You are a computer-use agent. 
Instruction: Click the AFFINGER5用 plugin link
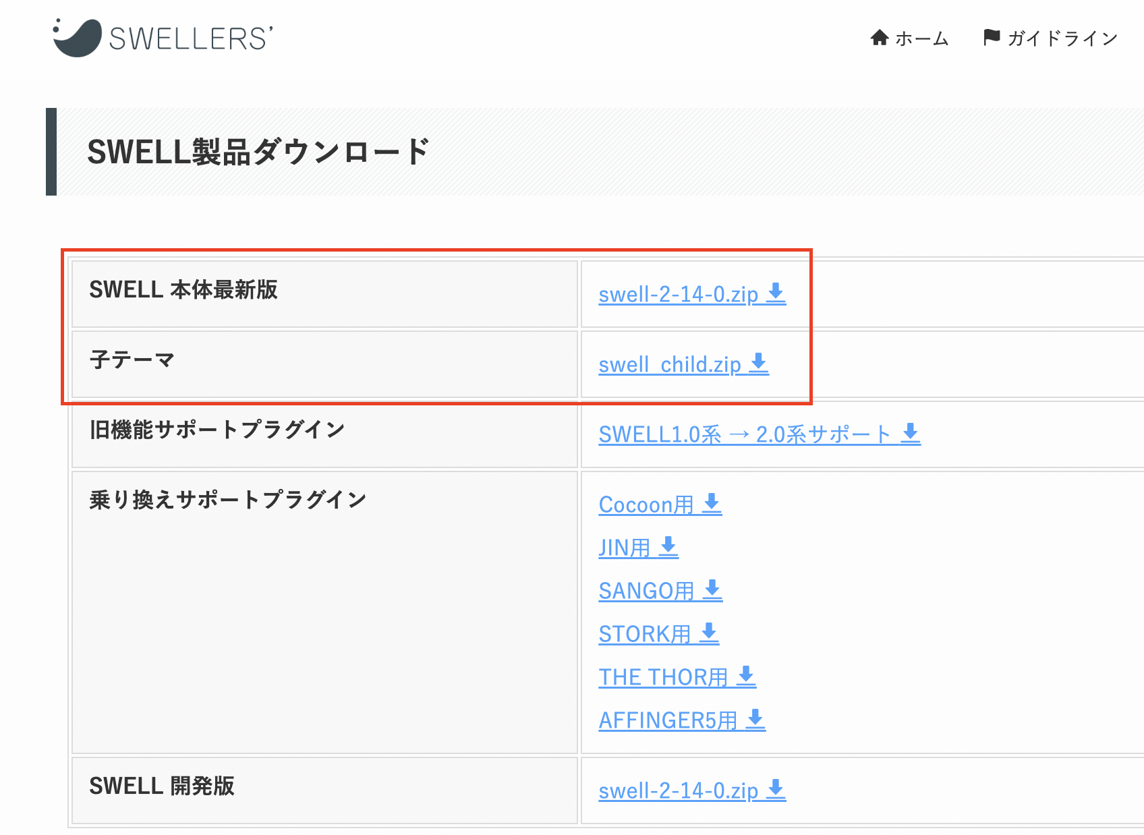[x=668, y=720]
